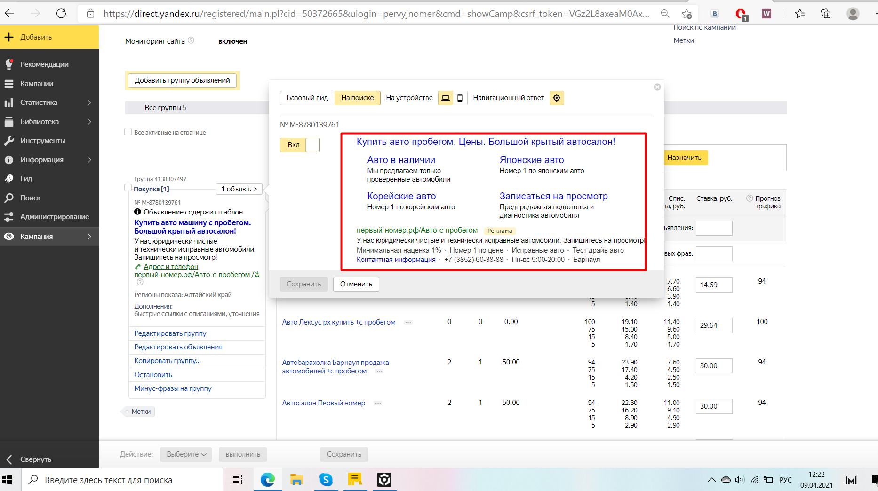Select mobile device preview icon
This screenshot has height=491, width=878.
pyautogui.click(x=460, y=98)
